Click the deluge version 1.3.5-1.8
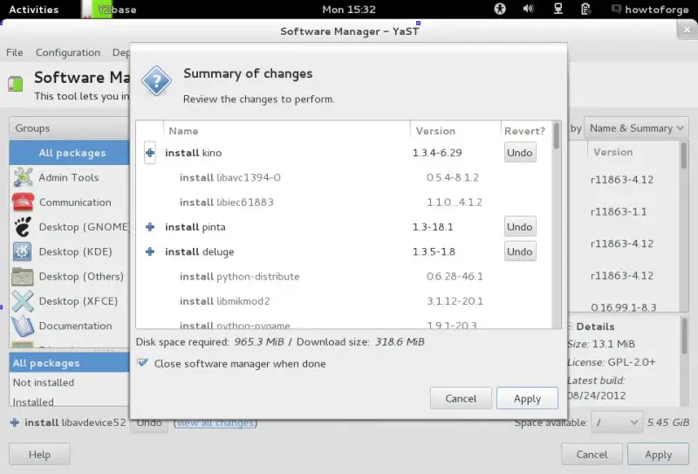This screenshot has width=698, height=474. click(434, 251)
